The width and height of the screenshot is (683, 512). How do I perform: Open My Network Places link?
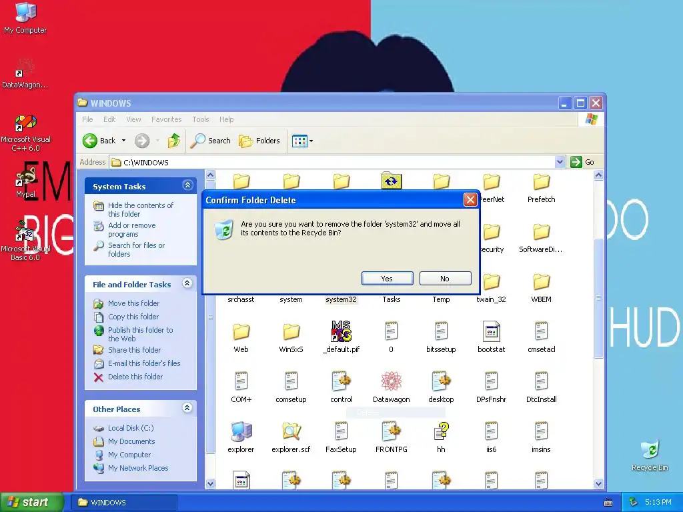[x=138, y=468]
